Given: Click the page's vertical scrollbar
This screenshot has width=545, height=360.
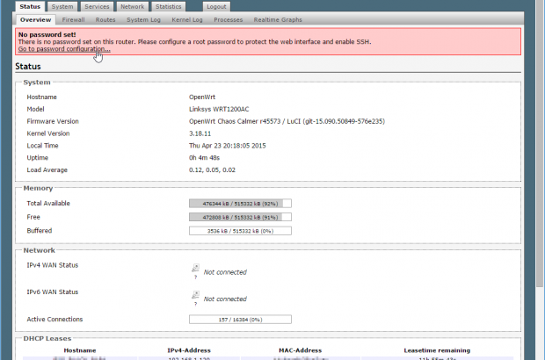Looking at the screenshot, I should (x=539, y=176).
